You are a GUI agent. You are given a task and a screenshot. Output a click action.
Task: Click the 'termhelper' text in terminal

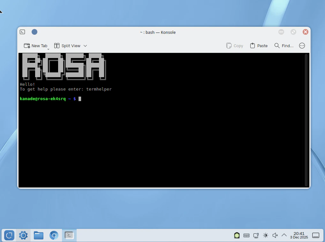(x=99, y=89)
